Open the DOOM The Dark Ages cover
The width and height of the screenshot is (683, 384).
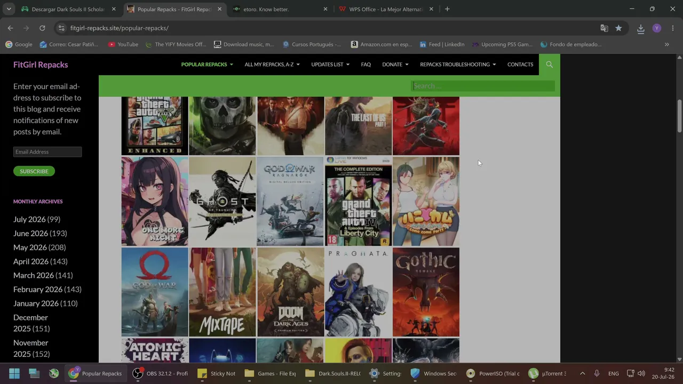tap(290, 292)
